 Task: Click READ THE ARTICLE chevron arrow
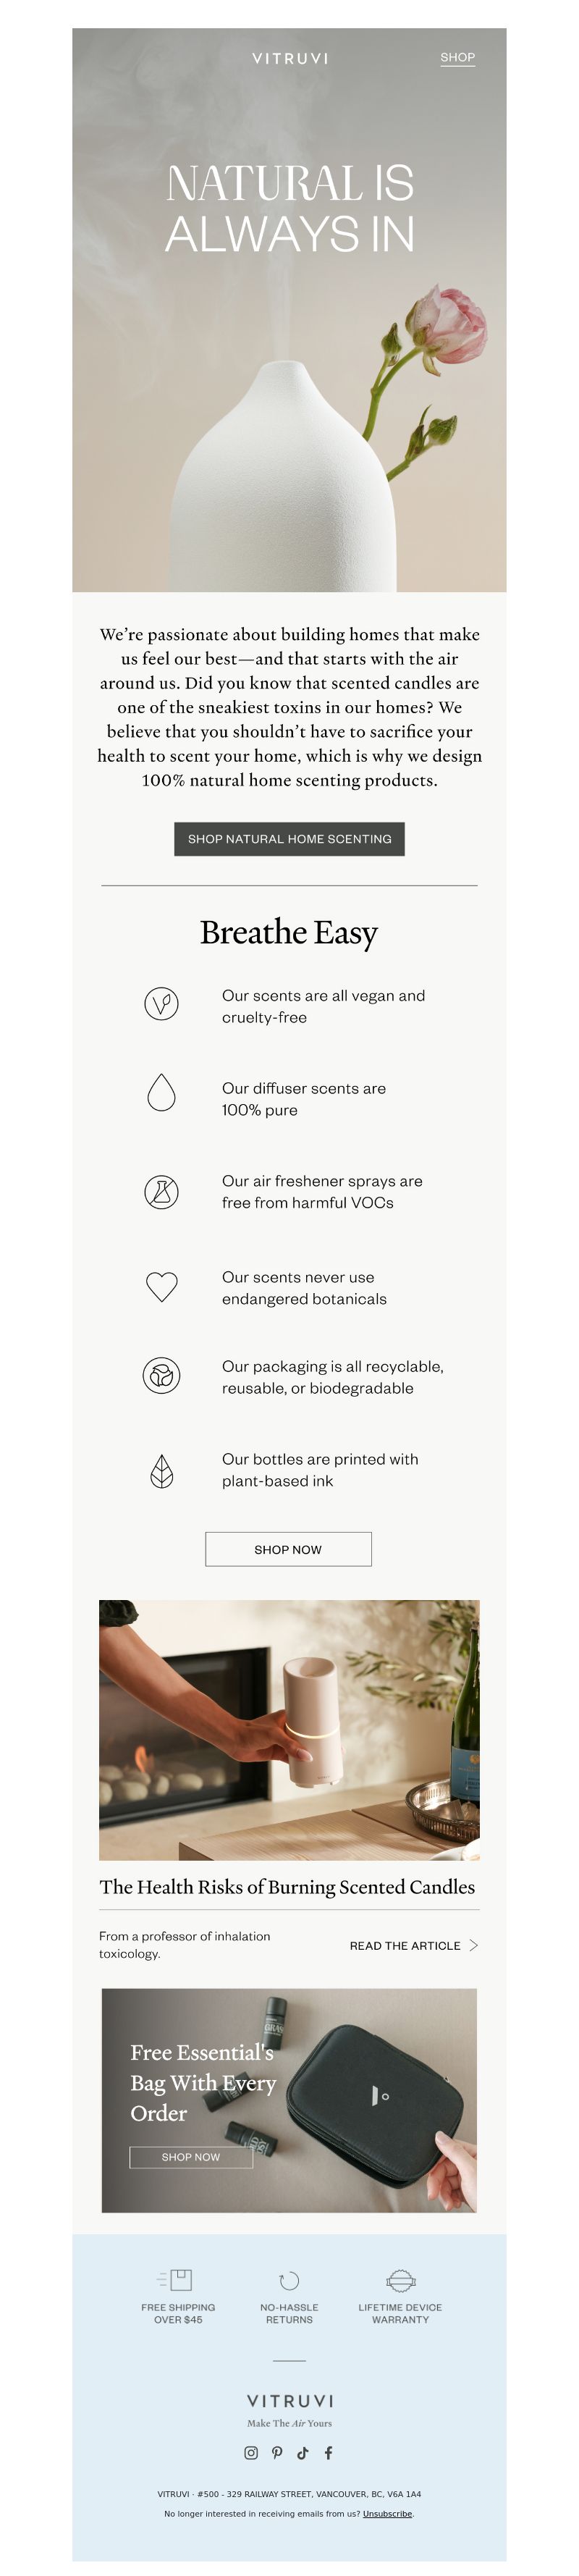[473, 1944]
